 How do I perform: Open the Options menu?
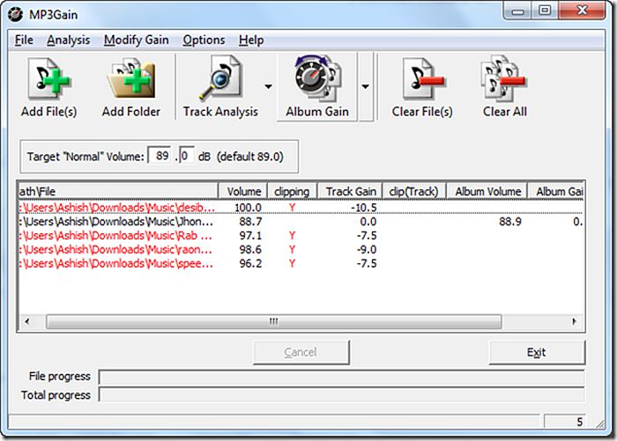[x=204, y=40]
